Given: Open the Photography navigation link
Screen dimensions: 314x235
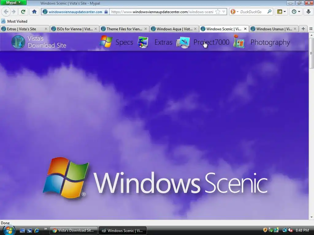Looking at the screenshot, I should [270, 42].
